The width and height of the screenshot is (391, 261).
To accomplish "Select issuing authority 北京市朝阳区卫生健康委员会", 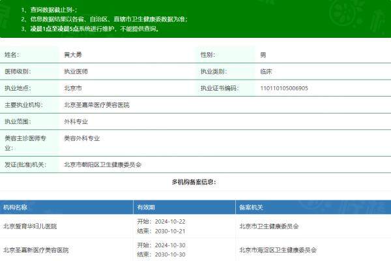I will pos(102,165).
